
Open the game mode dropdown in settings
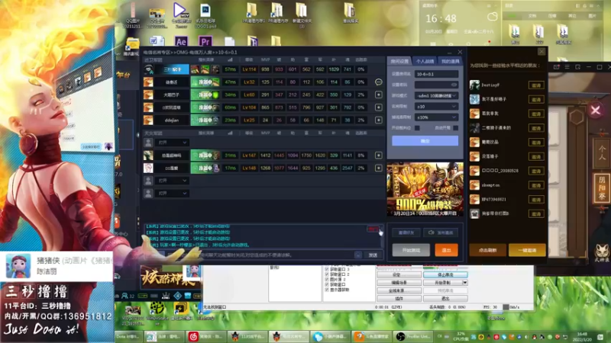pos(436,96)
